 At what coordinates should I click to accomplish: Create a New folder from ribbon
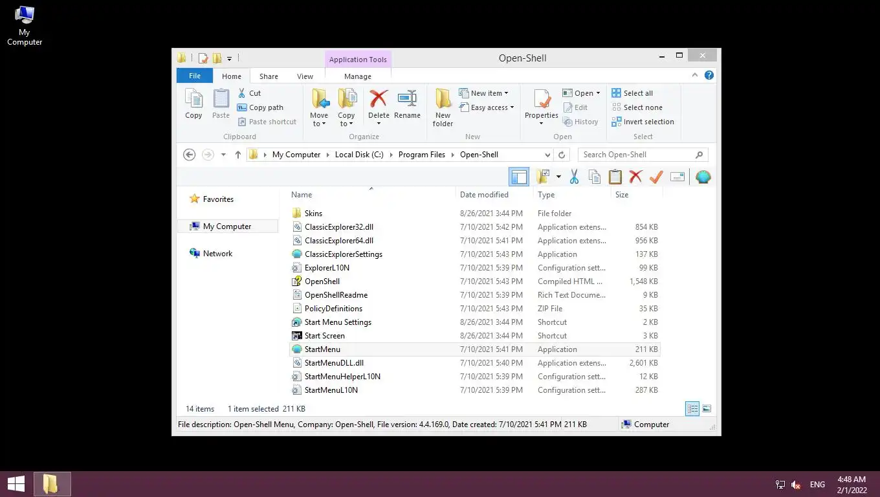[443, 107]
